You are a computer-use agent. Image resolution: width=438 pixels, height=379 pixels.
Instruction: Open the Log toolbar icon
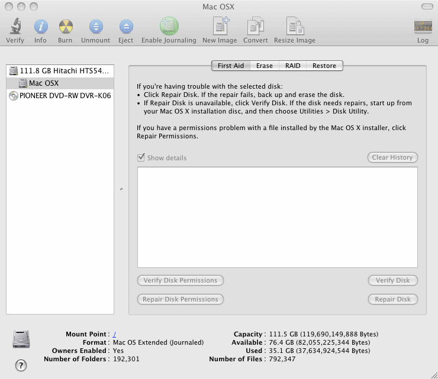click(x=423, y=27)
